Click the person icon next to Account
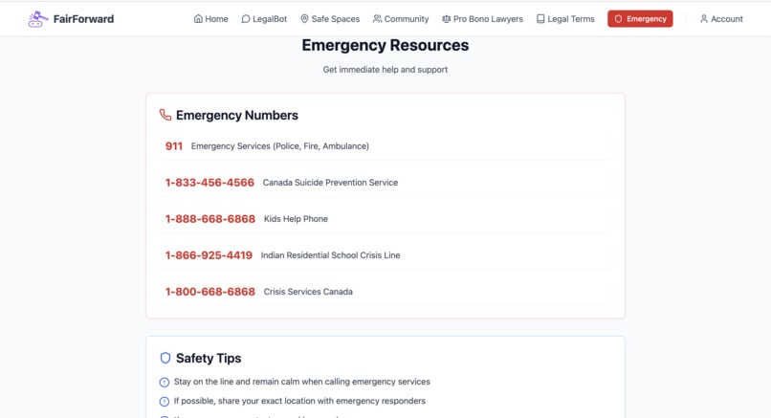 pyautogui.click(x=704, y=19)
